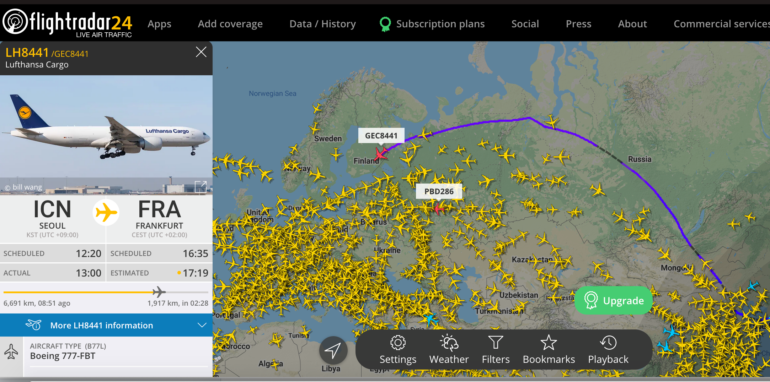Click the locate-me arrow icon
The height and width of the screenshot is (382, 770).
pyautogui.click(x=333, y=351)
